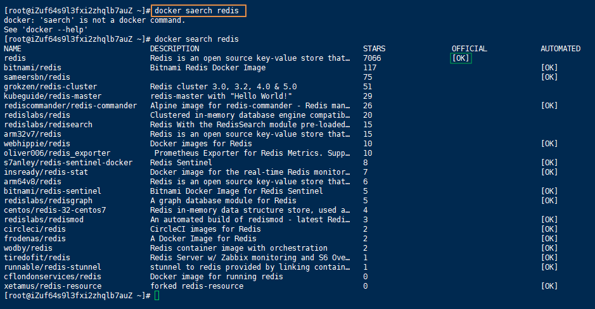Click the DESCRIPTION column header
595x309 pixels.
point(174,49)
